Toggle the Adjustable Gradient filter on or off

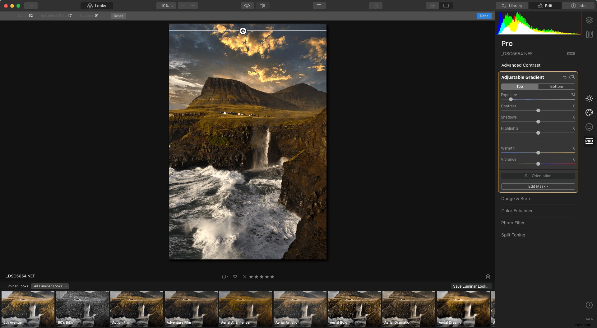pyautogui.click(x=573, y=77)
